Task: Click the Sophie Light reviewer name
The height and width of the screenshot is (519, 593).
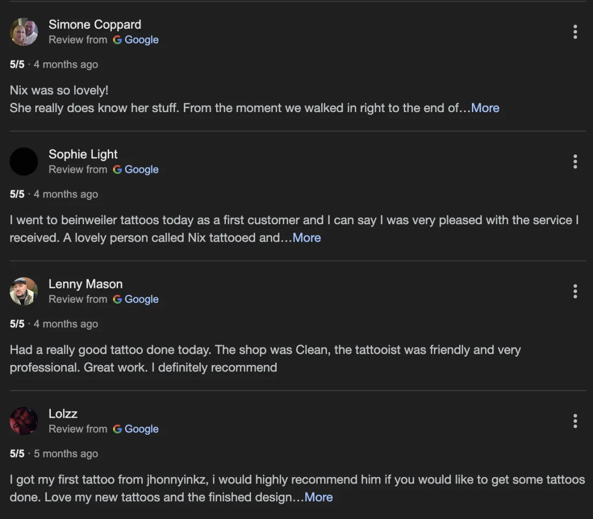Action: pos(83,155)
